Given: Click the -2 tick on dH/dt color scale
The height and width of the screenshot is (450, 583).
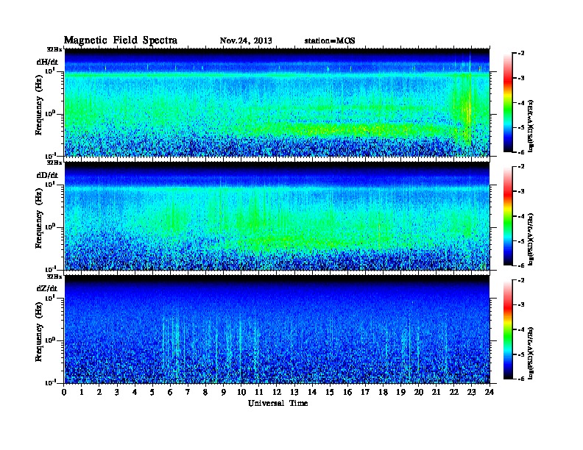Looking at the screenshot, I should coord(521,54).
